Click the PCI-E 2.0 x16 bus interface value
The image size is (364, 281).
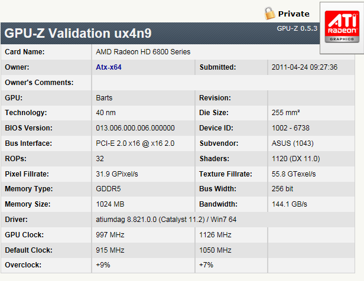click(135, 143)
